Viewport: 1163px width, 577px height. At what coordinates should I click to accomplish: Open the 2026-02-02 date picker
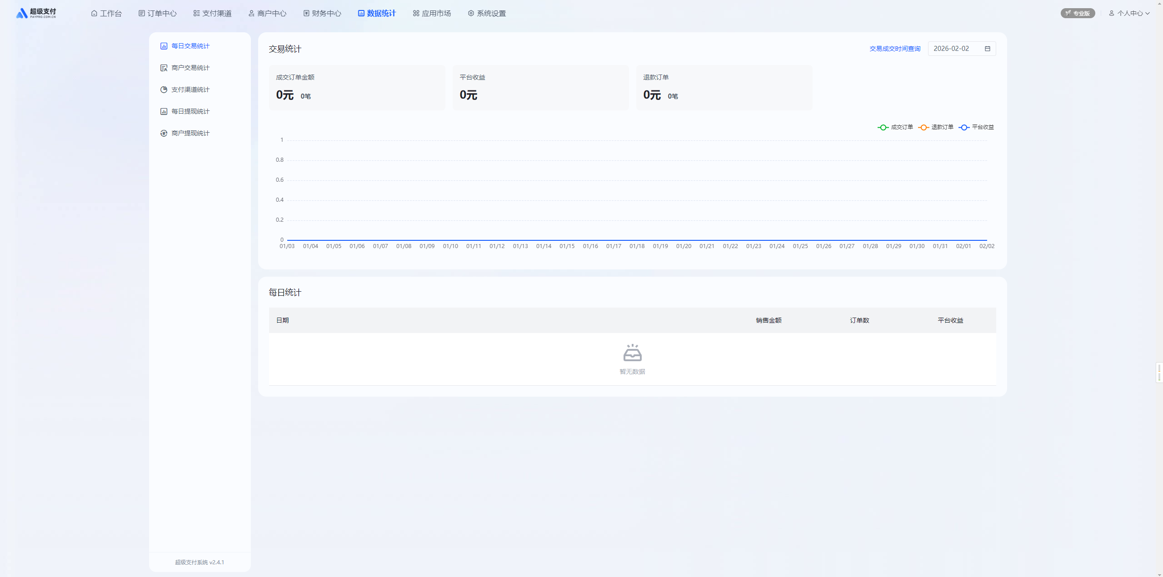[954, 49]
